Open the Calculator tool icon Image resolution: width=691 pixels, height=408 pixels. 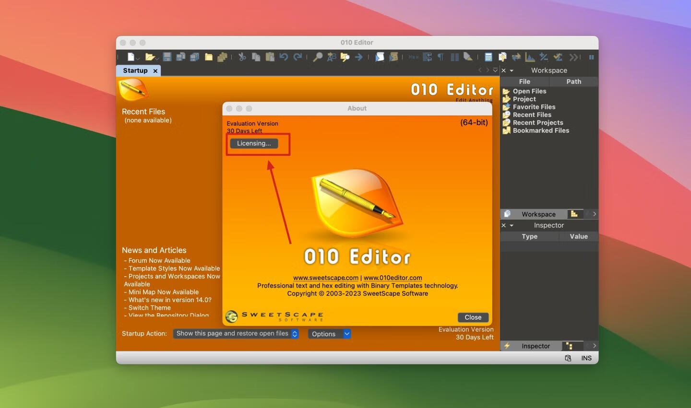tap(488, 57)
